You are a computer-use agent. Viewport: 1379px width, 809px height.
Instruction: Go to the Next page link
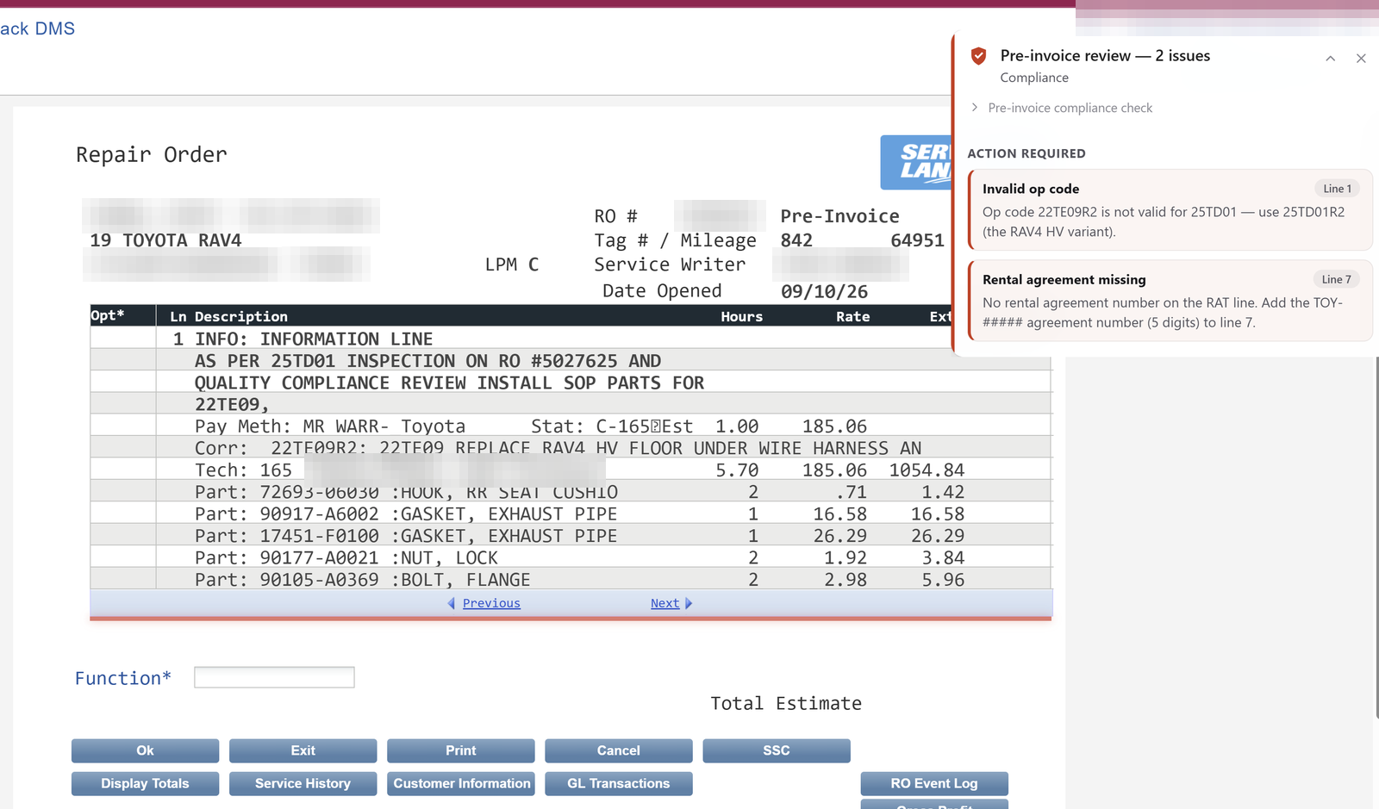tap(665, 603)
